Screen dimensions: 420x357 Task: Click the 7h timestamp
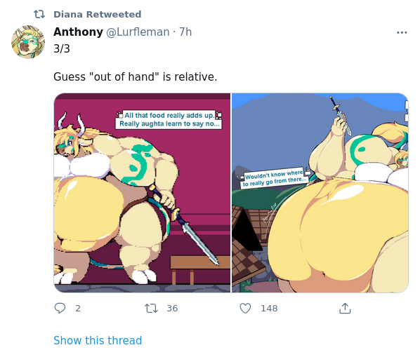click(x=185, y=32)
